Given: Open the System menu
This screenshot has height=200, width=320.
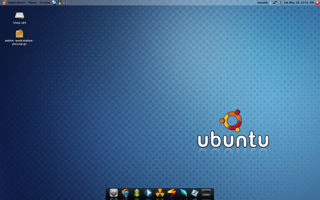Looking at the screenshot, I should (x=44, y=2).
